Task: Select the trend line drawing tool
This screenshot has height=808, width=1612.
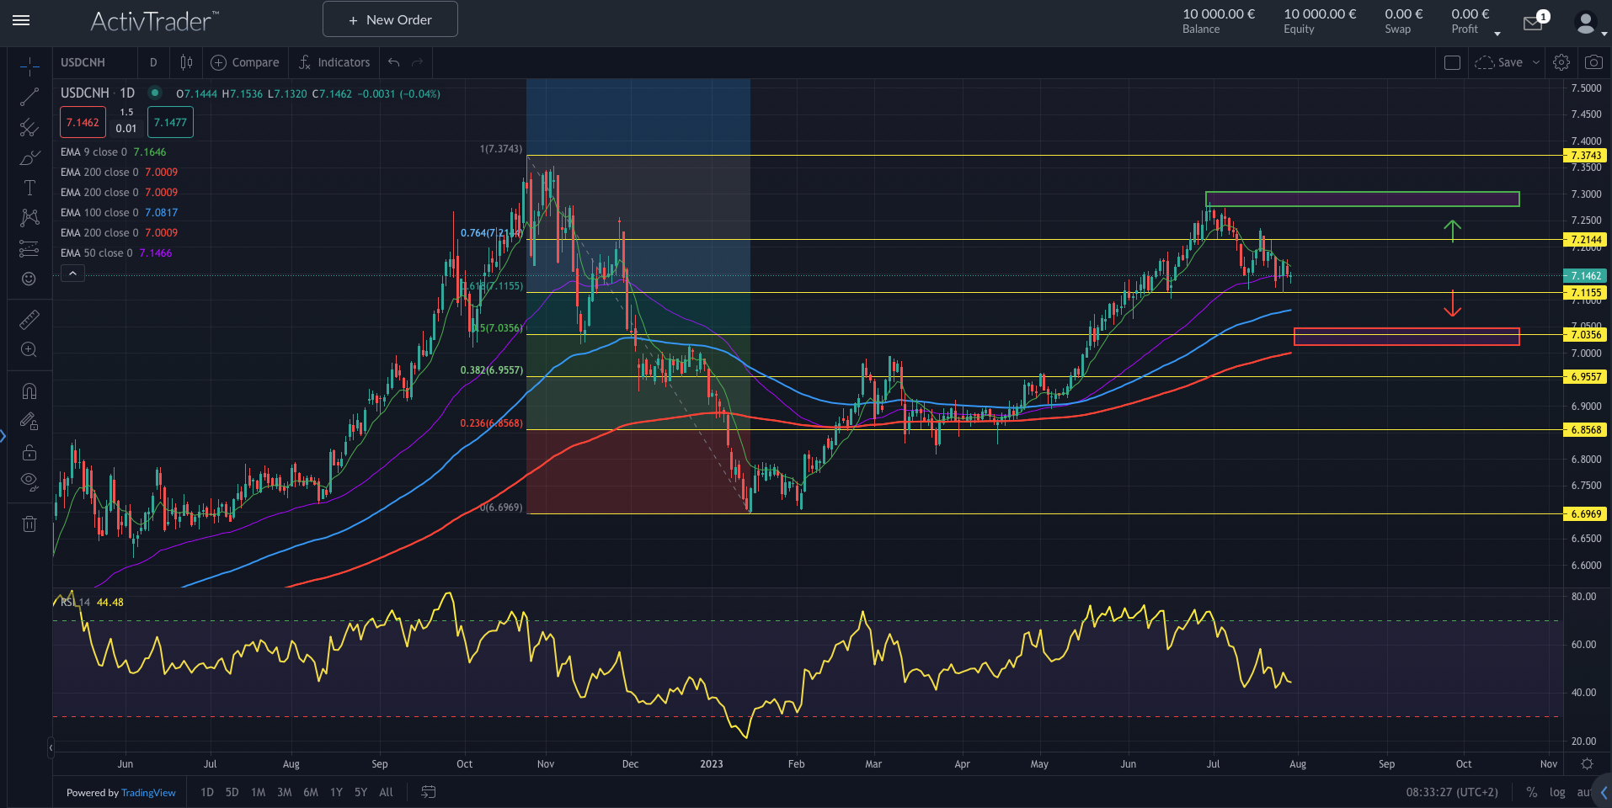Action: tap(29, 95)
